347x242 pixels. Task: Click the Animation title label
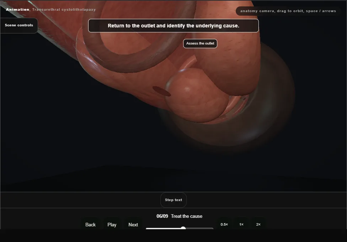pyautogui.click(x=17, y=10)
